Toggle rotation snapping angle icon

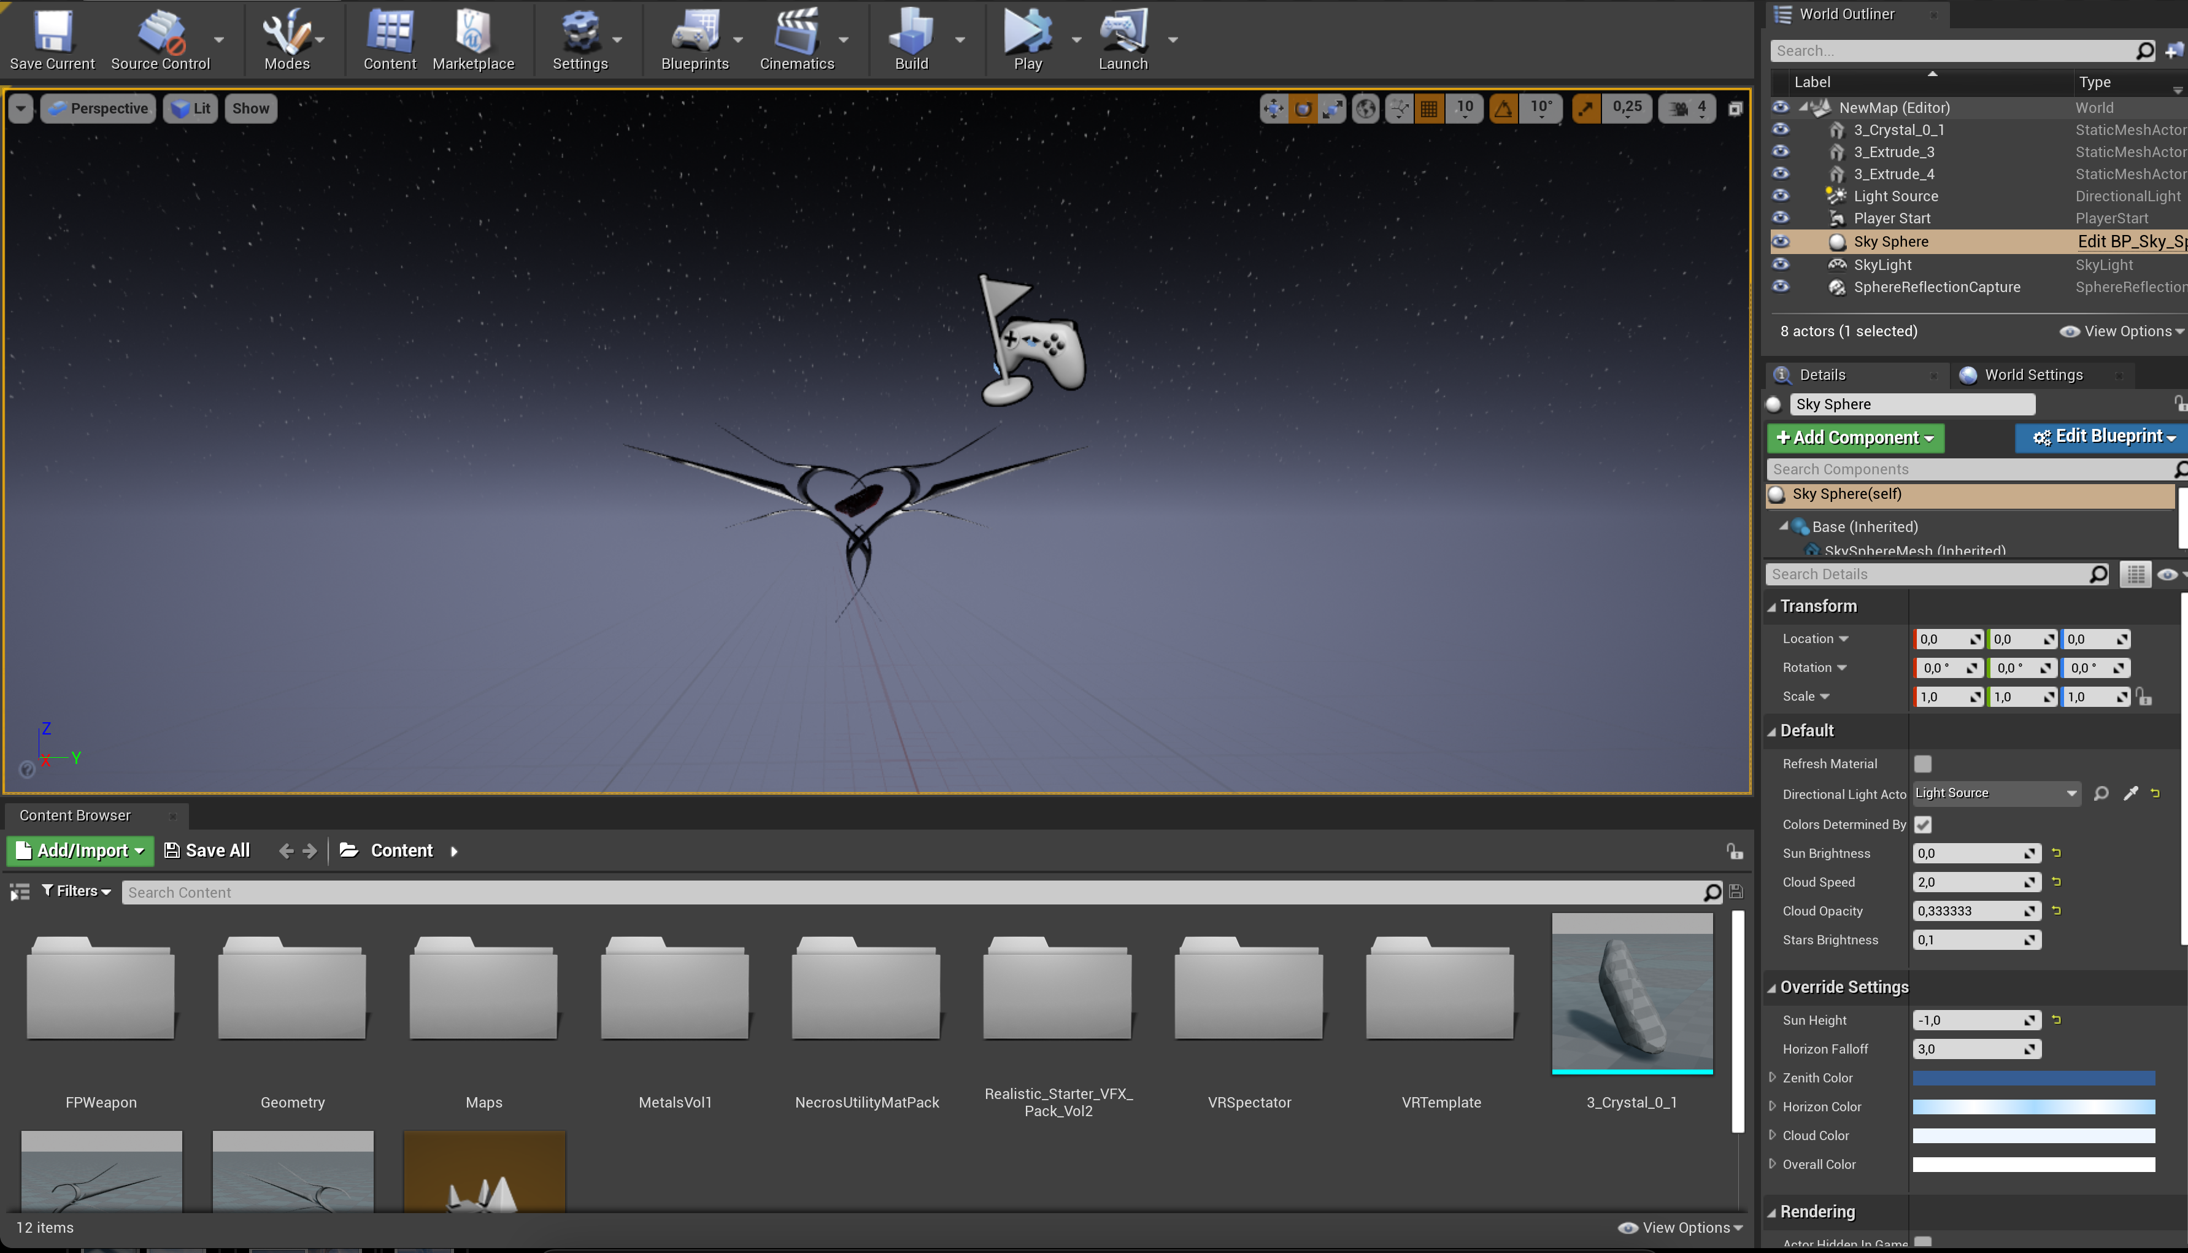pos(1503,109)
